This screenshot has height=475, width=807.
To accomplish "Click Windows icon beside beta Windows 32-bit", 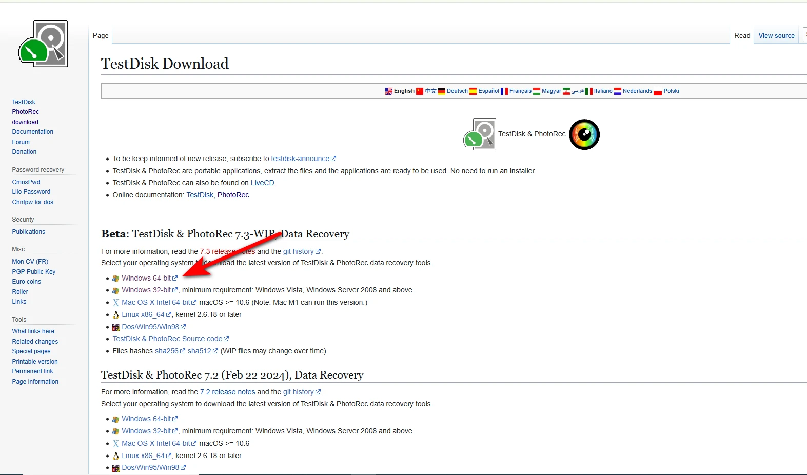I will tap(116, 290).
